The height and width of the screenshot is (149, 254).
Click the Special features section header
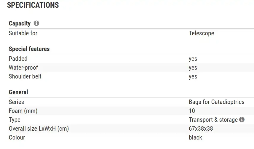coord(29,49)
